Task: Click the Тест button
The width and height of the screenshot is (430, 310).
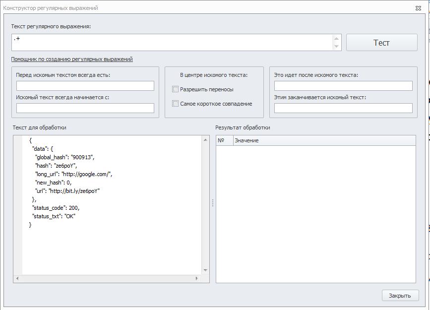Action: pos(381,43)
